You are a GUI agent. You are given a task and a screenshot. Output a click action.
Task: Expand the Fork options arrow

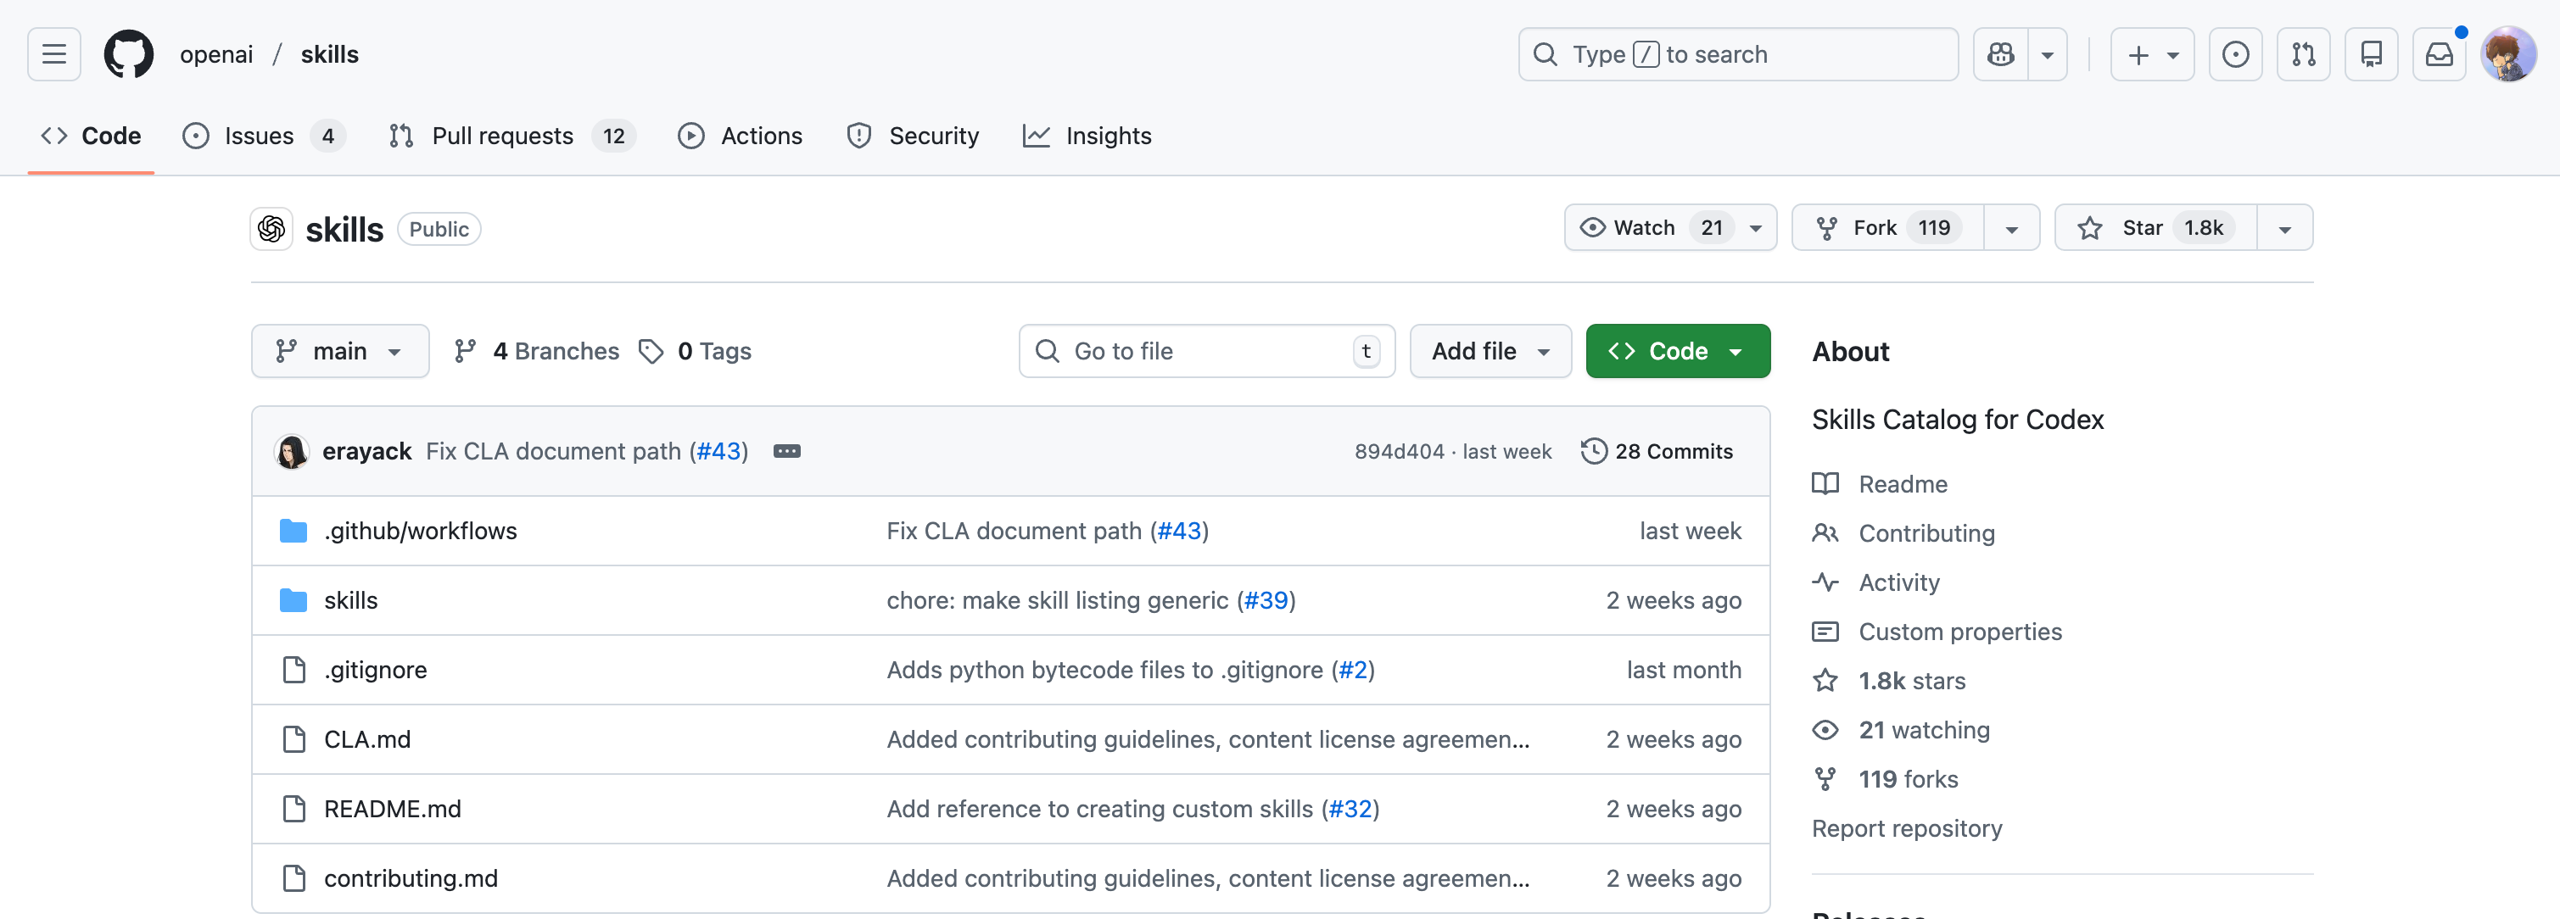click(2011, 229)
